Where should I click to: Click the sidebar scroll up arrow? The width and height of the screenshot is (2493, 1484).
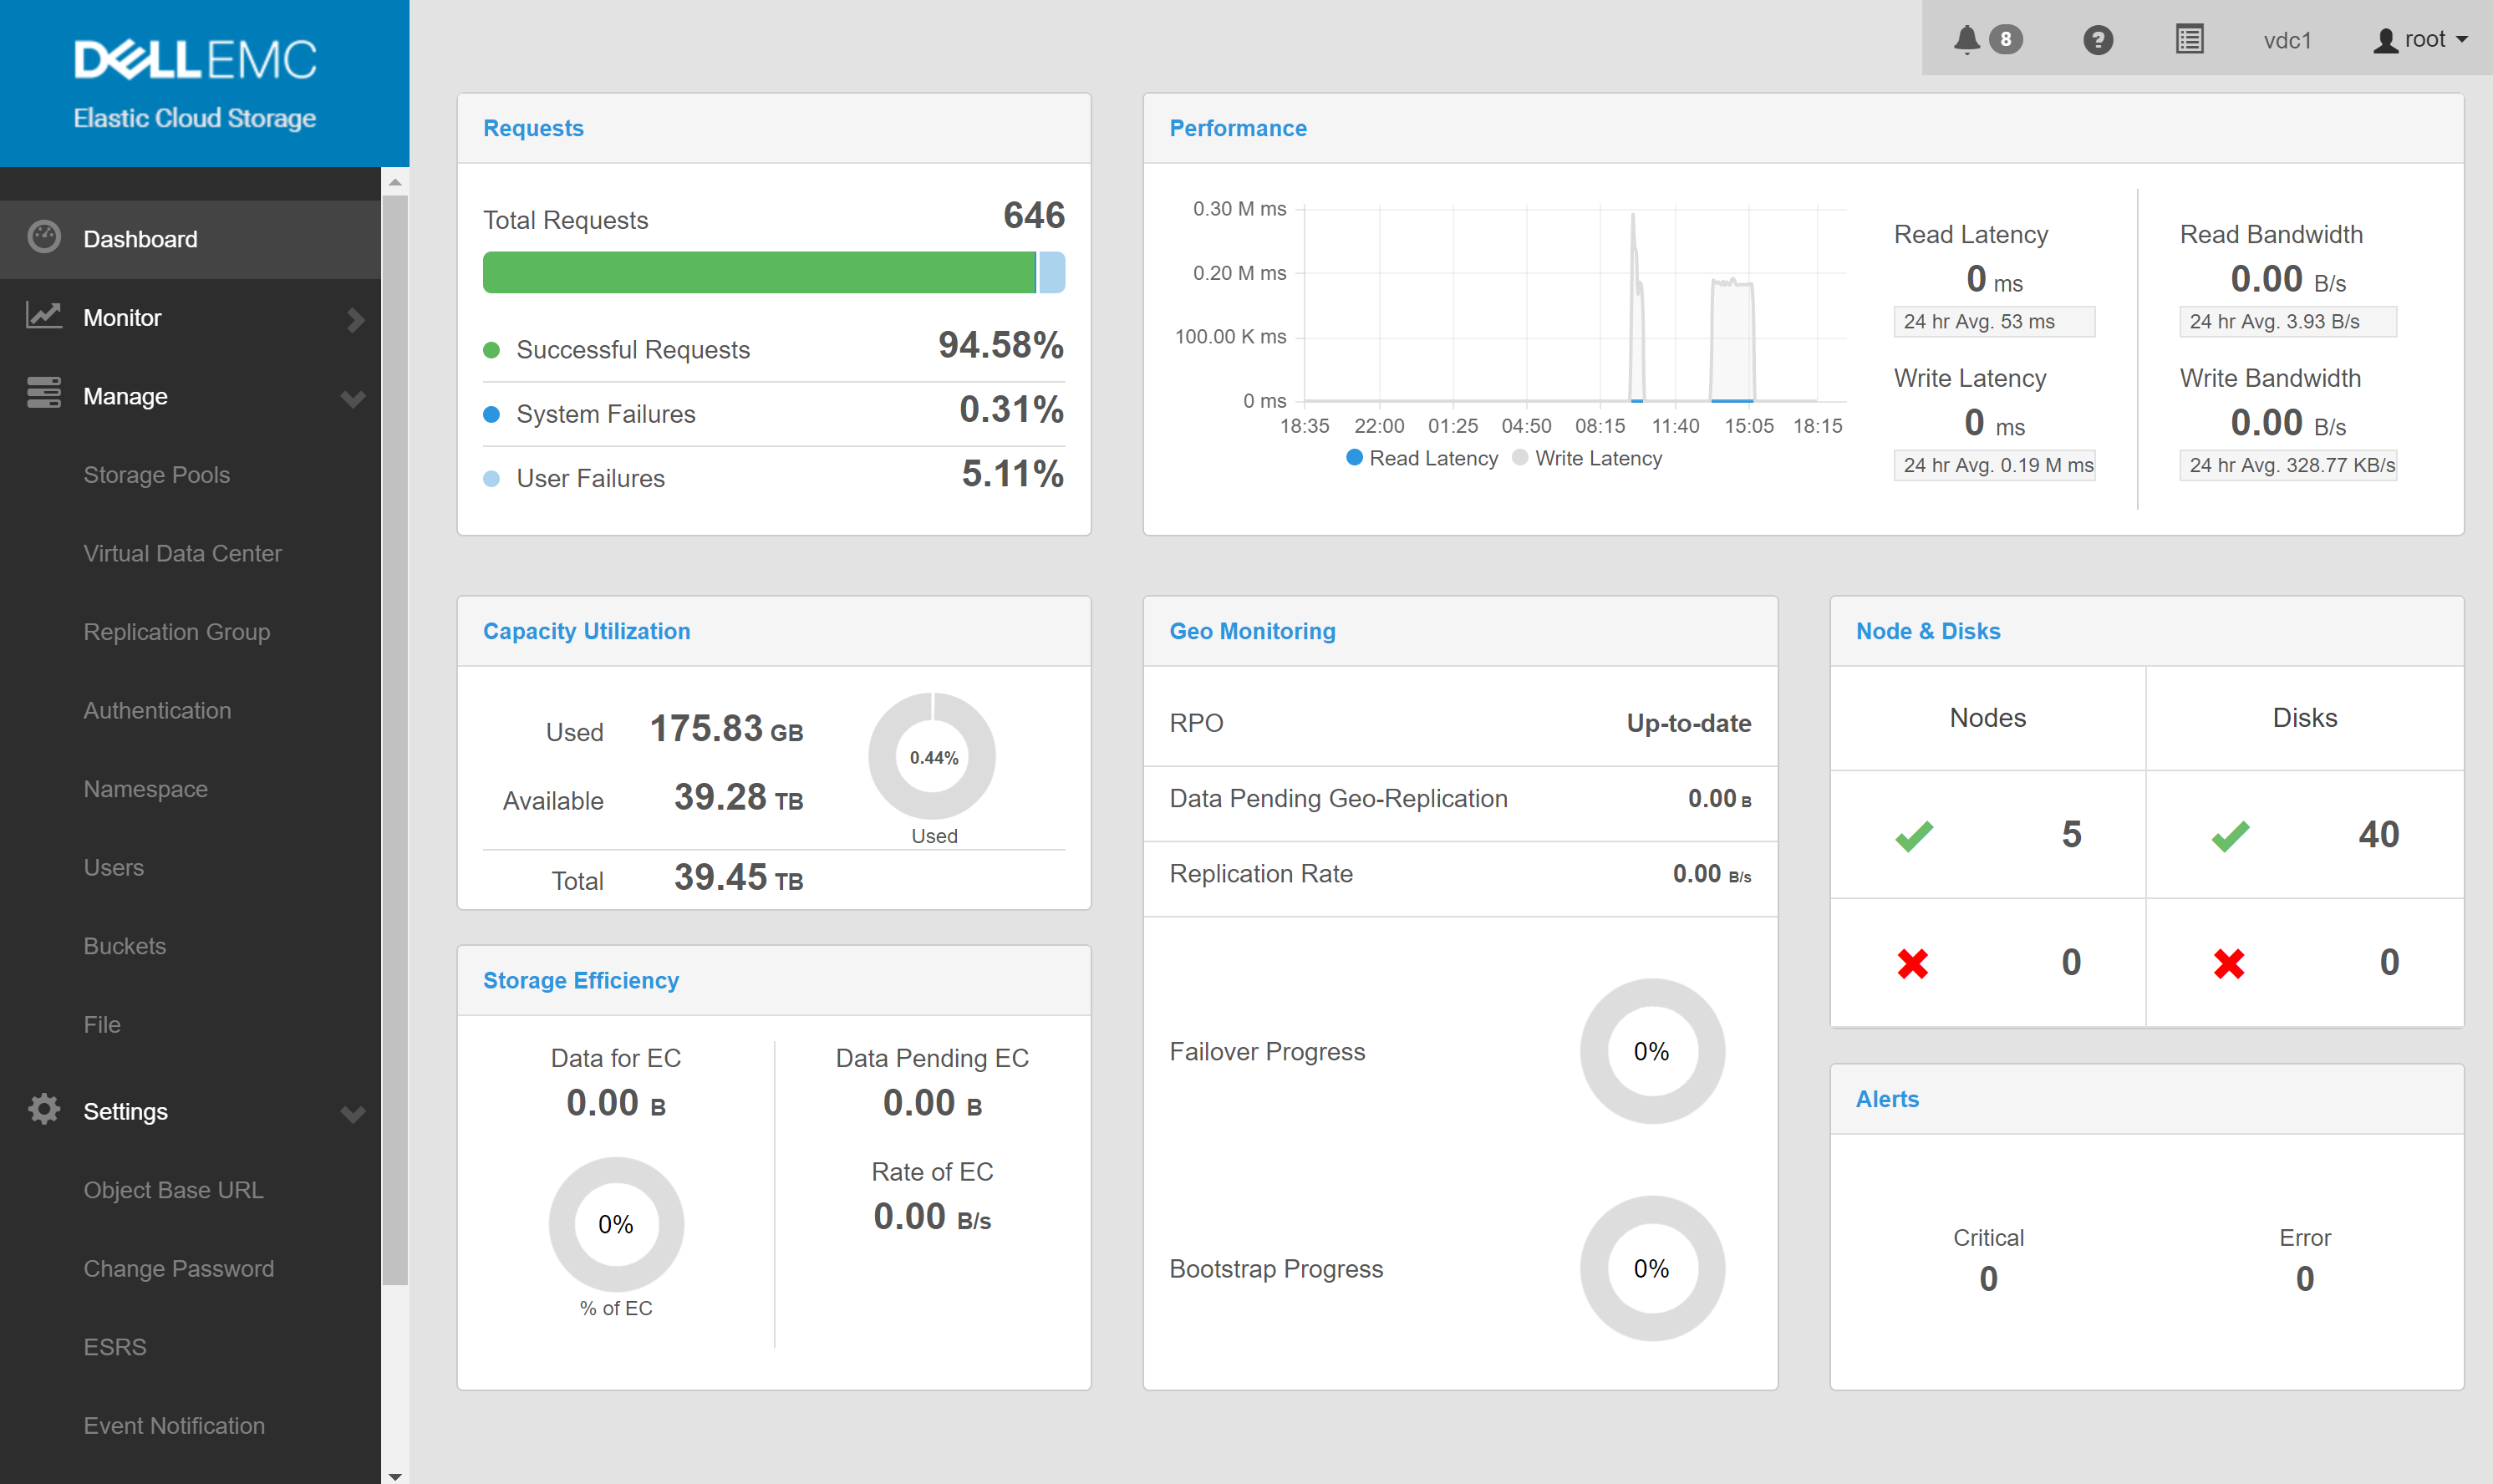click(395, 182)
